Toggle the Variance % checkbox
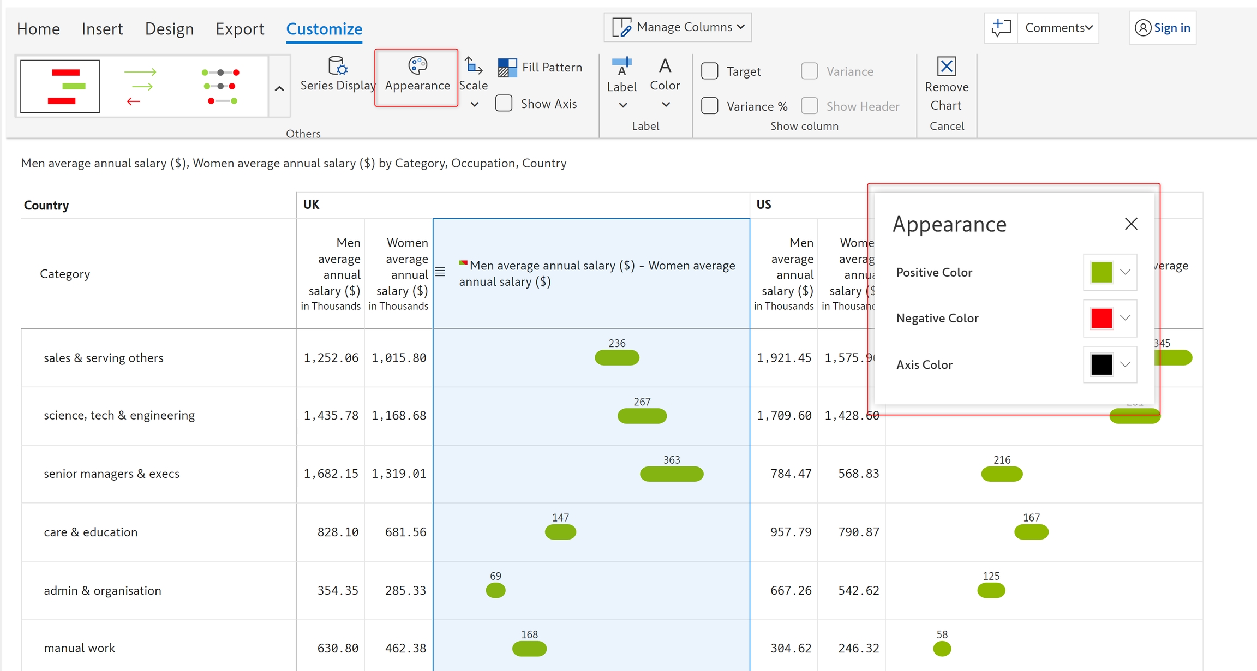Viewport: 1257px width, 671px height. 709,106
